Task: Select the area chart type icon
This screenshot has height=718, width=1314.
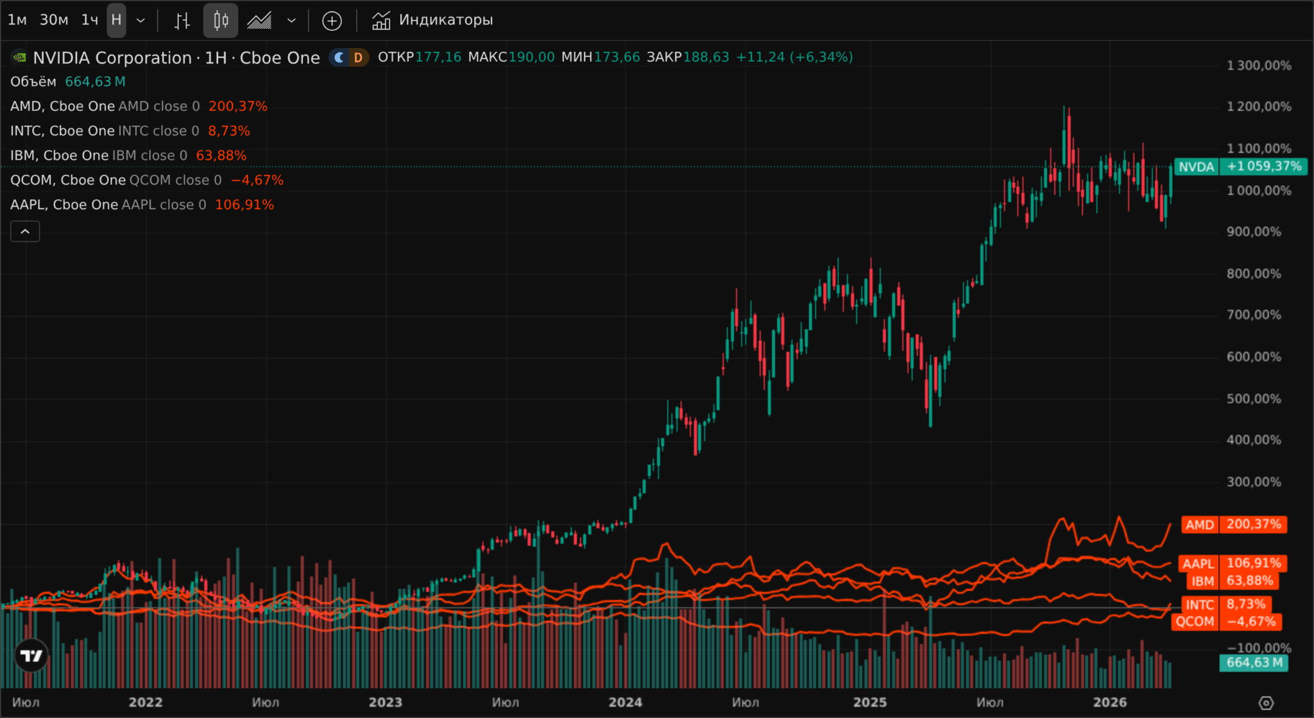Action: point(259,21)
